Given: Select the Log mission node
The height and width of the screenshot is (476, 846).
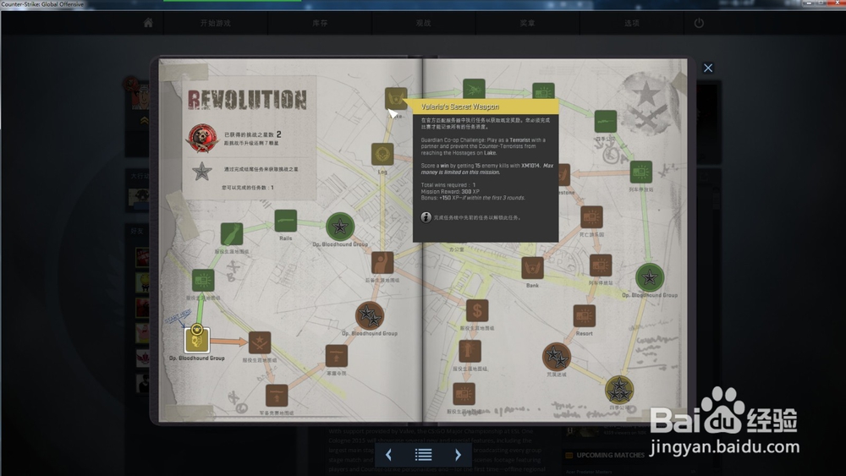Looking at the screenshot, I should (382, 154).
